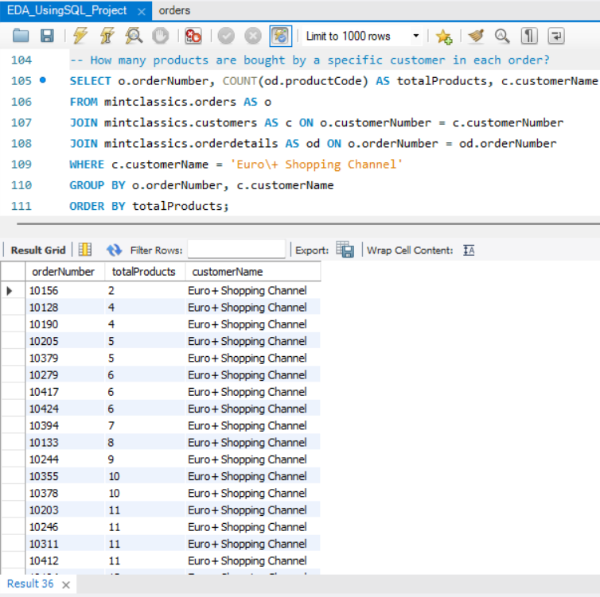Click the statement marker dot on line 105

point(43,79)
